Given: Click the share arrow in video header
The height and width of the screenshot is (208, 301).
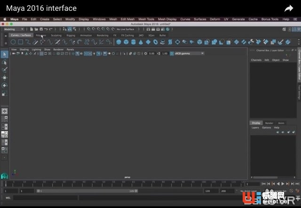Looking at the screenshot, I should point(288,8).
